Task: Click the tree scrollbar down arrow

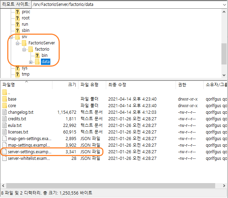Action: click(x=224, y=75)
